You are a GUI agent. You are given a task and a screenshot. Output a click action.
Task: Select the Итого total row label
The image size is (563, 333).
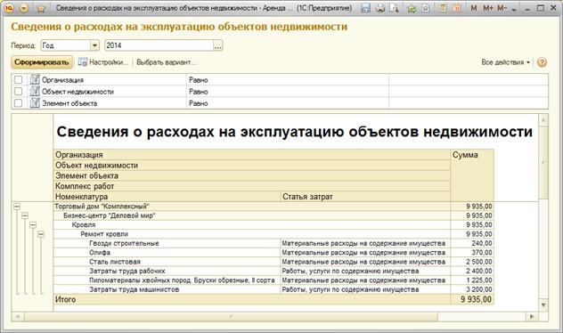(x=65, y=299)
